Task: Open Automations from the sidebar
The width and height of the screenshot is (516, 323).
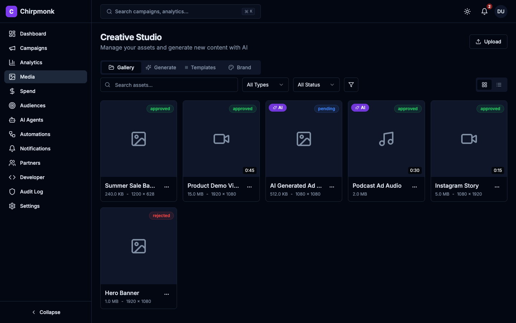Action: [x=12, y=134]
